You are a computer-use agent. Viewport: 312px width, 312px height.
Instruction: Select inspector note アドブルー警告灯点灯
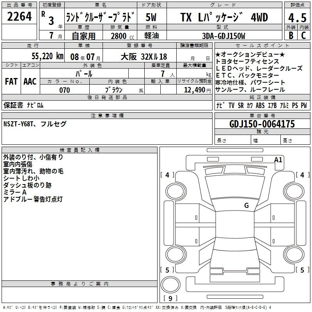click(33, 199)
